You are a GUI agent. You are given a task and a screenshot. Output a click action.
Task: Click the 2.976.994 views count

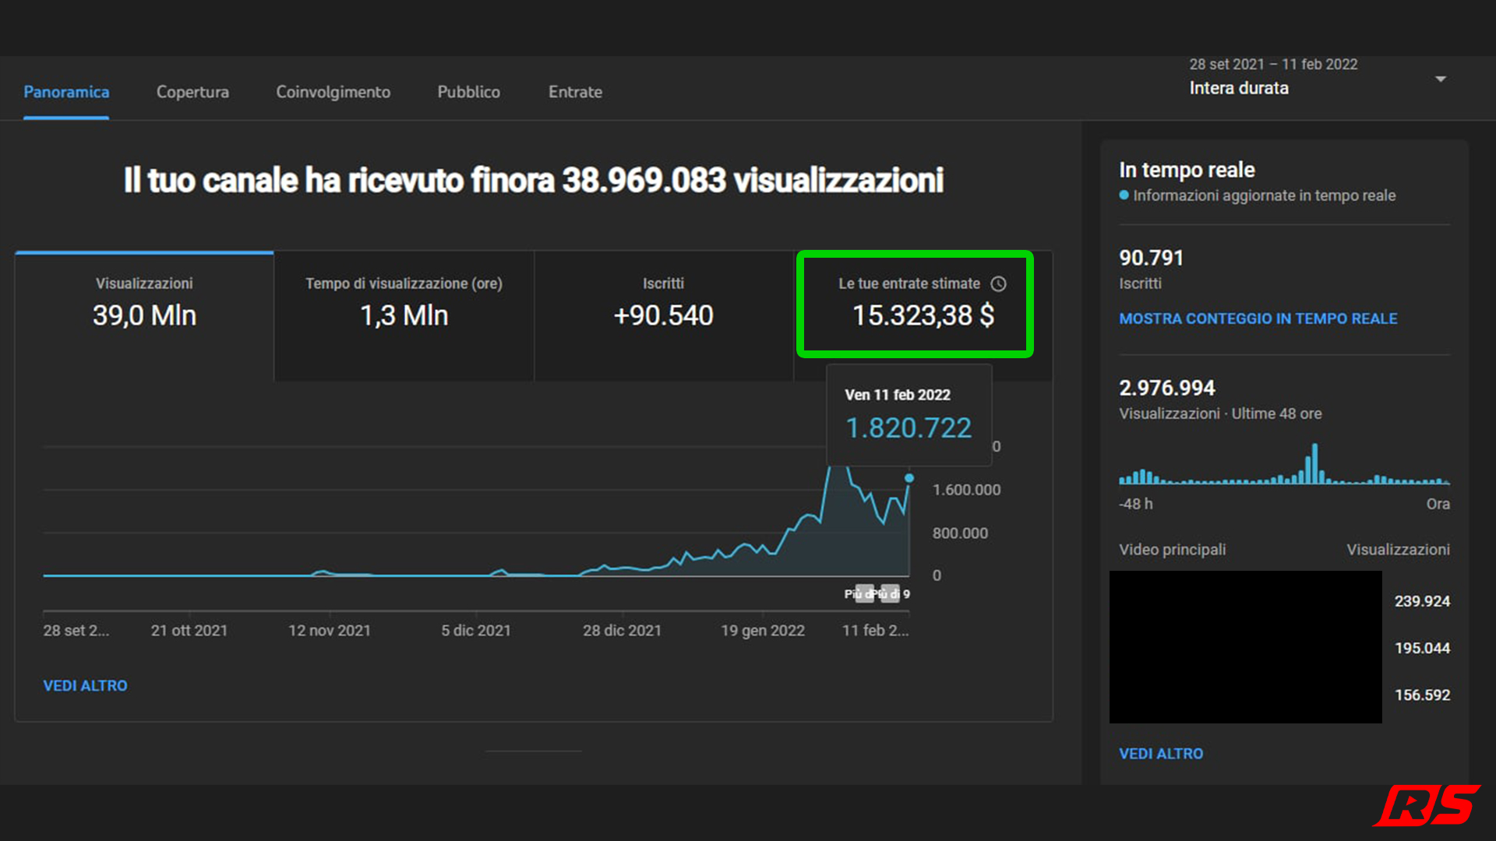point(1166,388)
